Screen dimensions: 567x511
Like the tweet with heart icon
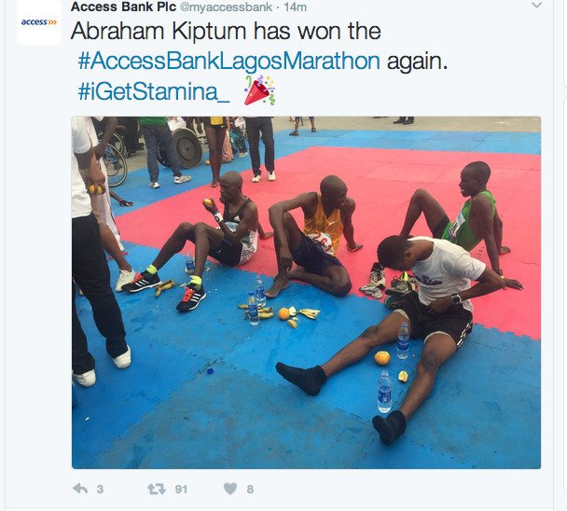point(230,489)
